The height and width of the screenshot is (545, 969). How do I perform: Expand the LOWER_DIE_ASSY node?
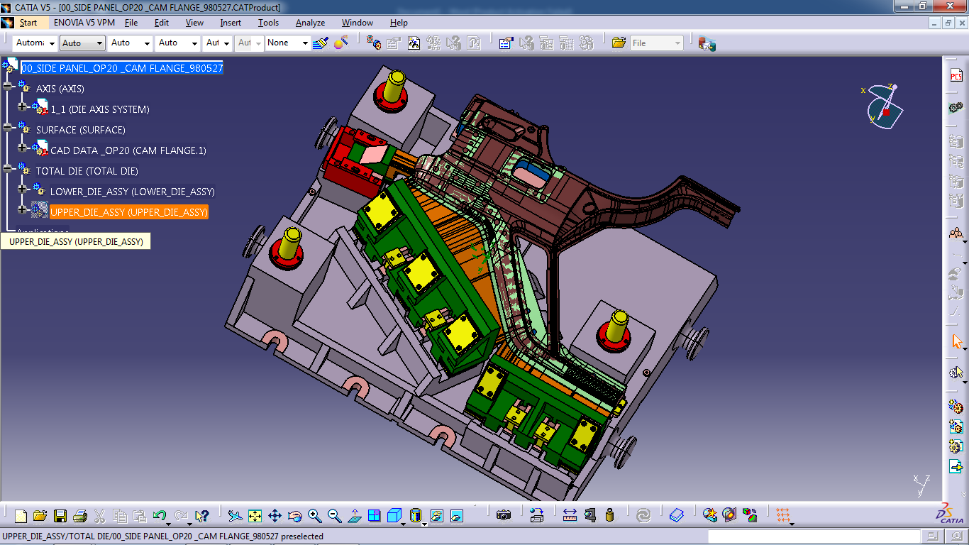pos(22,190)
